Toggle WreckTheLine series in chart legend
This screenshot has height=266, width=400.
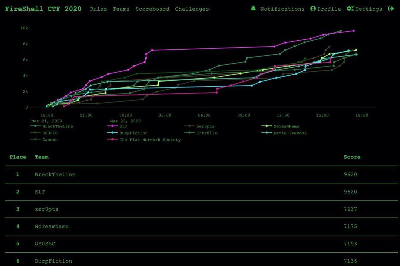click(x=51, y=127)
